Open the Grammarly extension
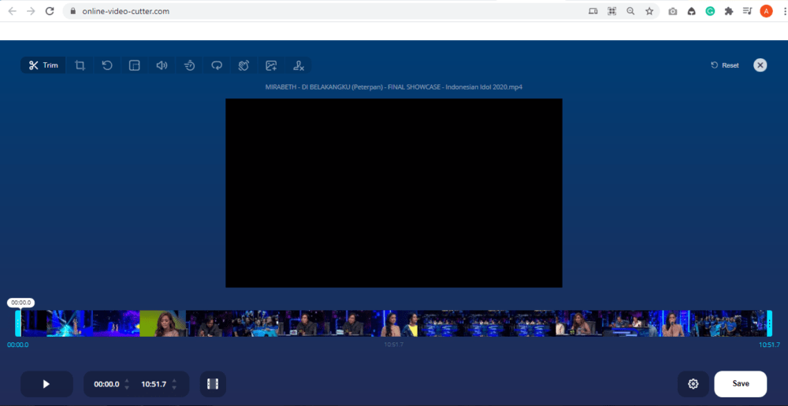Viewport: 788px width, 406px height. [x=710, y=11]
